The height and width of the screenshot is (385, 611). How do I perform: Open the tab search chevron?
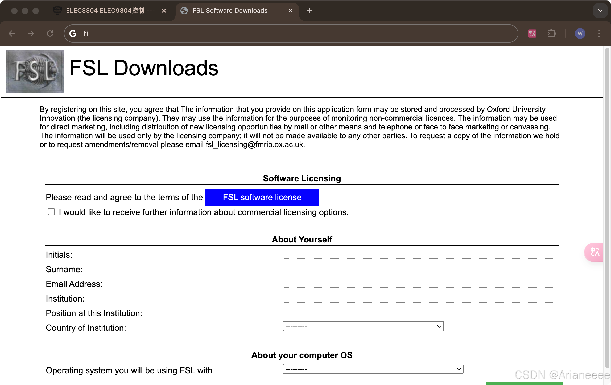pos(600,11)
